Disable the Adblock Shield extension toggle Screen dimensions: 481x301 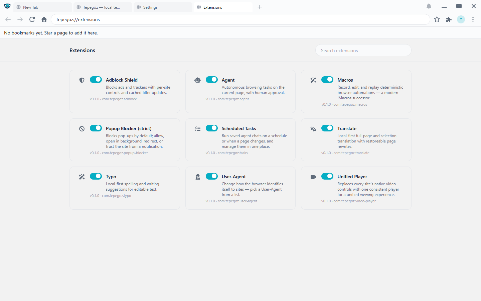point(96,80)
